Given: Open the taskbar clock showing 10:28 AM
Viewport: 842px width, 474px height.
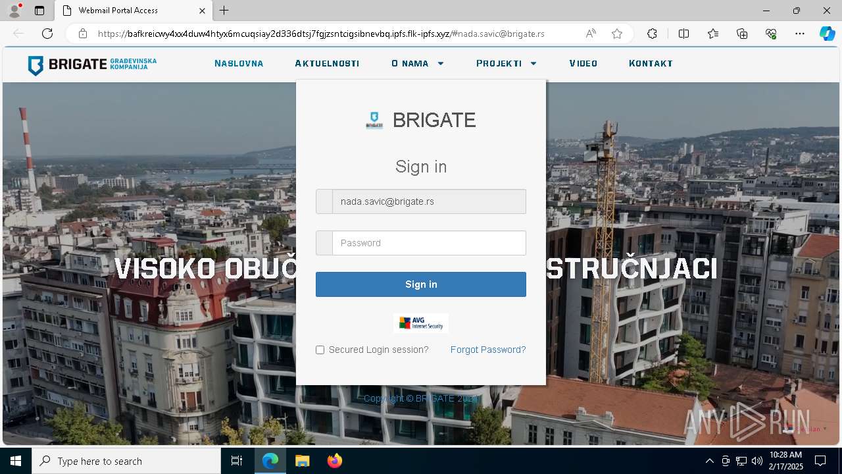Looking at the screenshot, I should [785, 461].
